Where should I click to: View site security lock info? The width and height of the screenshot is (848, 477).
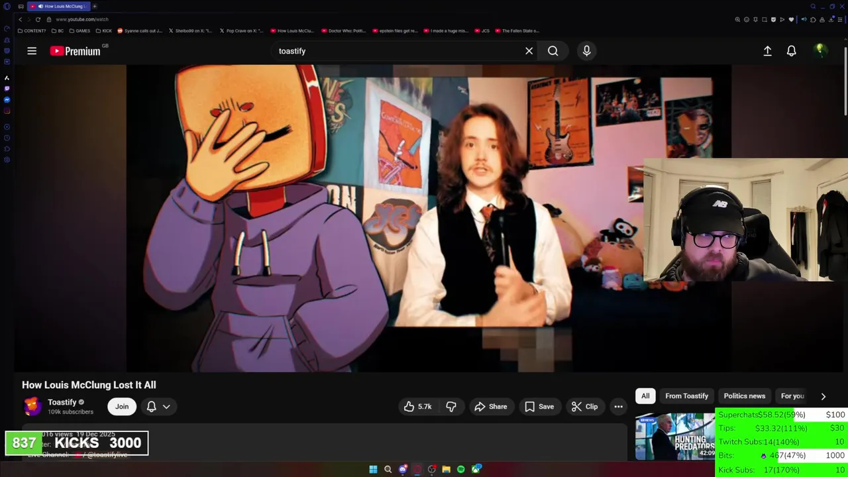[49, 20]
